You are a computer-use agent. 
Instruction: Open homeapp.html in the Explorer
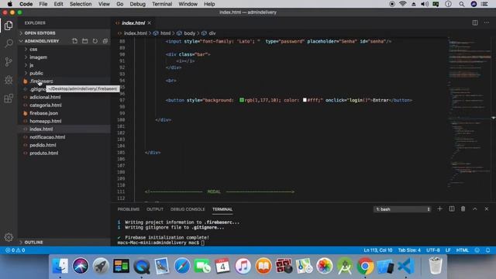pyautogui.click(x=45, y=121)
